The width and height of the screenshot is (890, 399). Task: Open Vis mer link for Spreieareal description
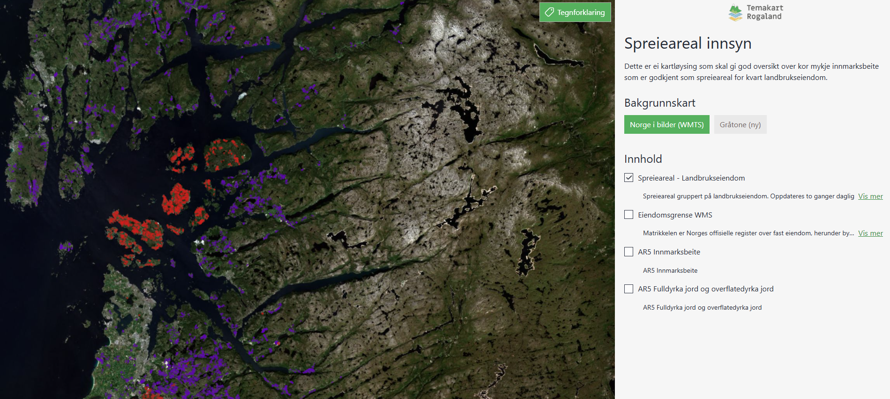(870, 196)
